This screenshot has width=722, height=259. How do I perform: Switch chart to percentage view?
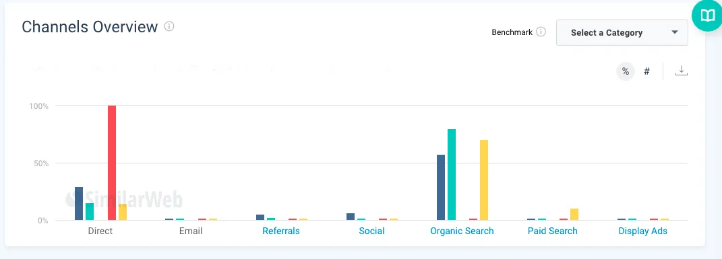pyautogui.click(x=626, y=71)
